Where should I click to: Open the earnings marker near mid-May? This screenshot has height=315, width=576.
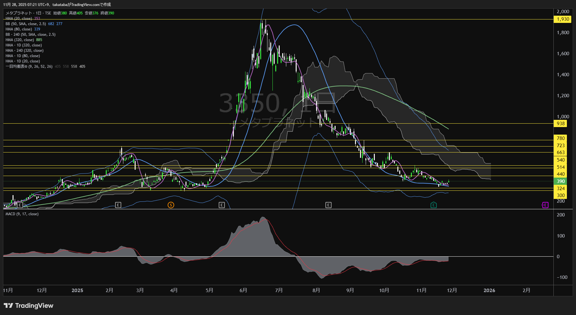coord(222,205)
